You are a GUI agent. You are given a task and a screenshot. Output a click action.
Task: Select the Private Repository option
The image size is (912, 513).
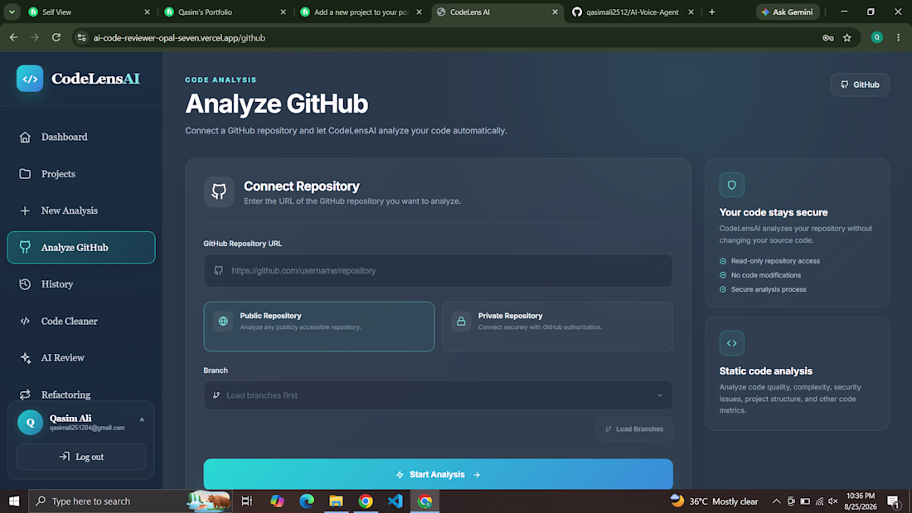point(557,327)
